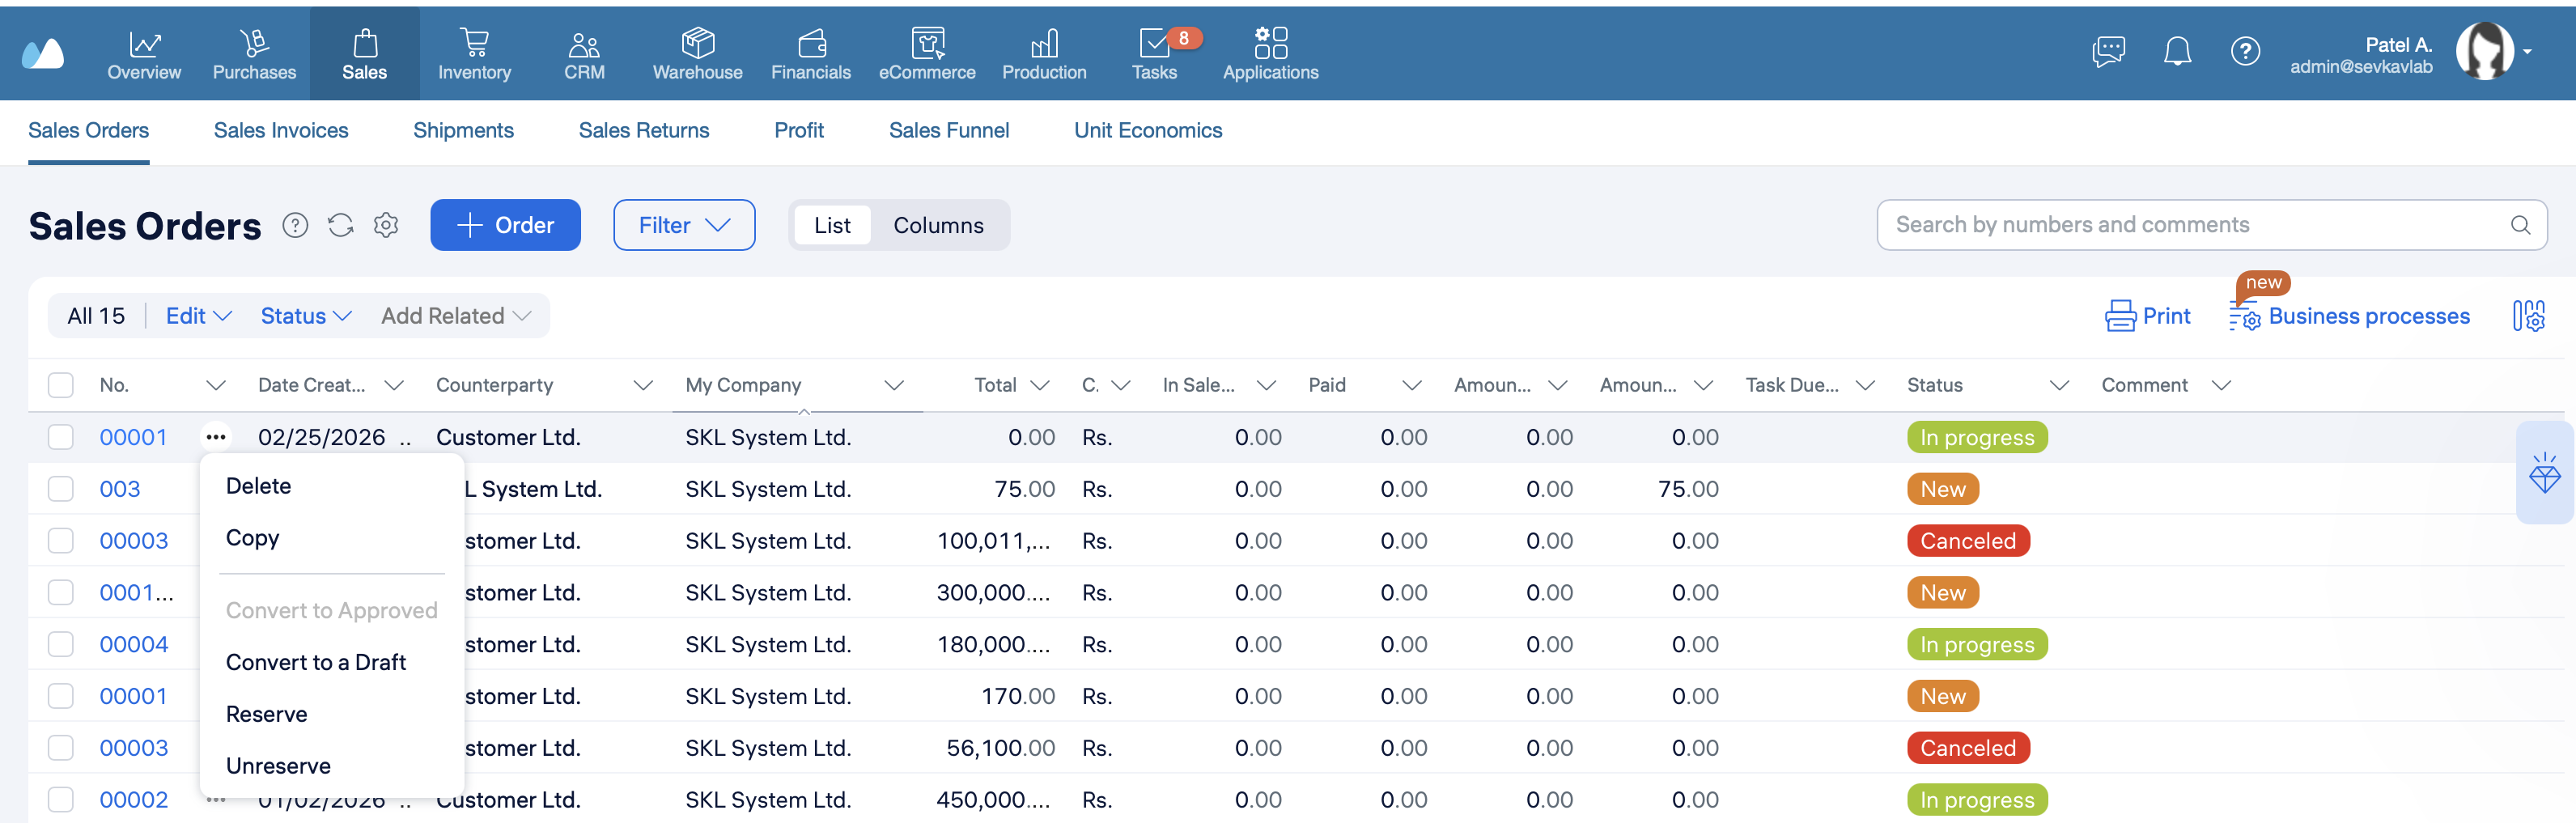Expand the Counterparty column chevron
The height and width of the screenshot is (823, 2576).
(x=643, y=385)
